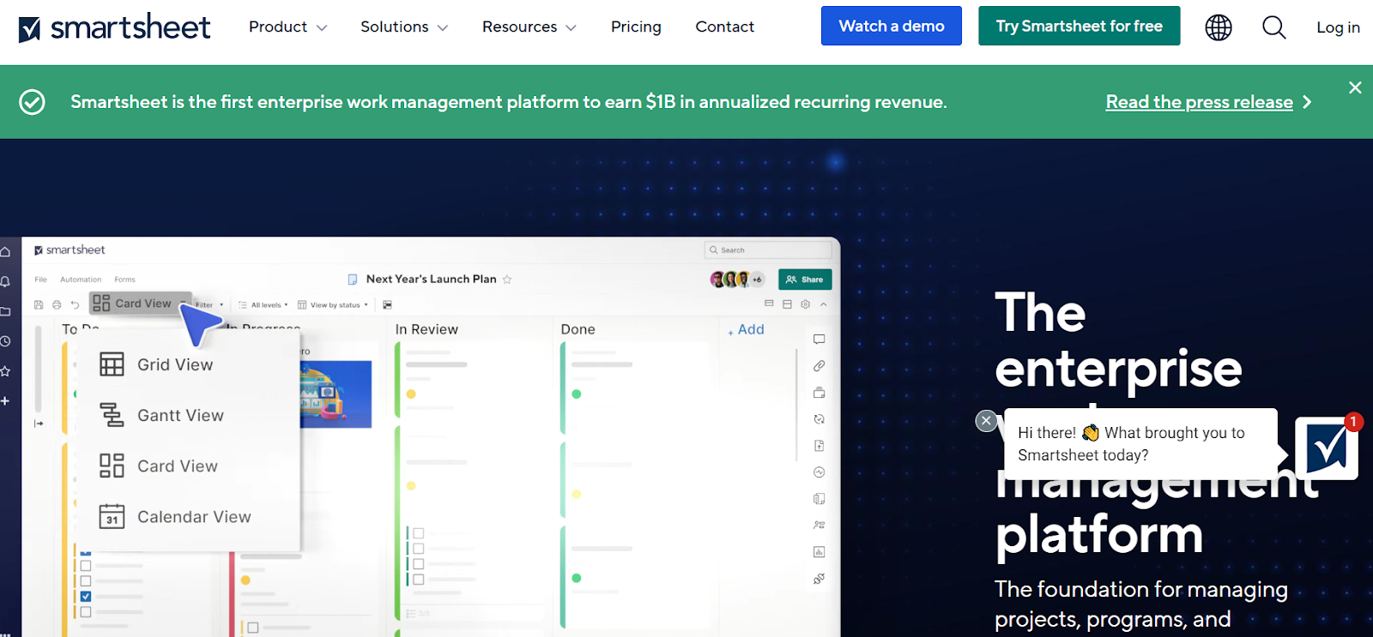Image resolution: width=1373 pixels, height=637 pixels.
Task: Open the resource people-list icon in right rail
Action: [820, 525]
